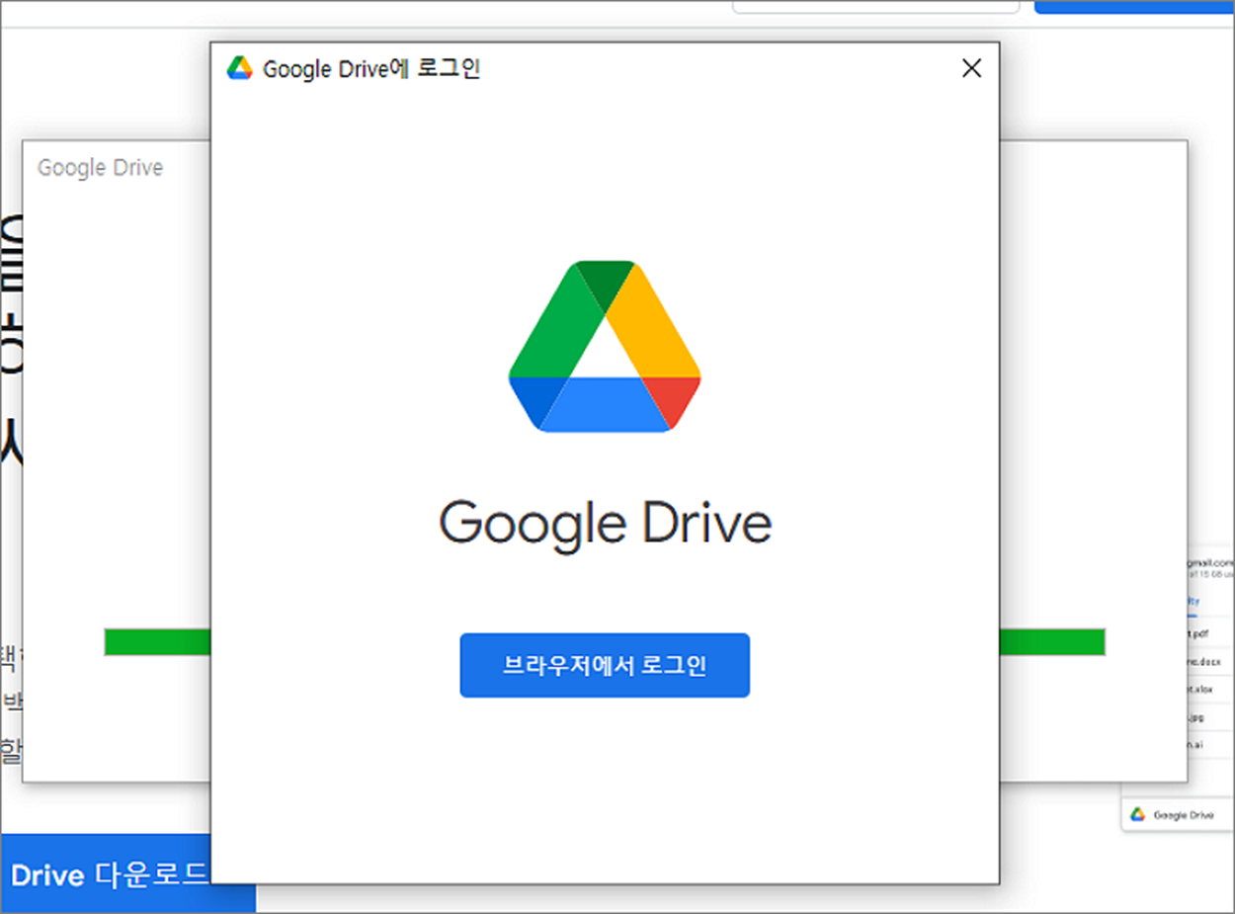1235x914 pixels.
Task: Close the Google Drive sign-in dialog
Action: coord(972,68)
